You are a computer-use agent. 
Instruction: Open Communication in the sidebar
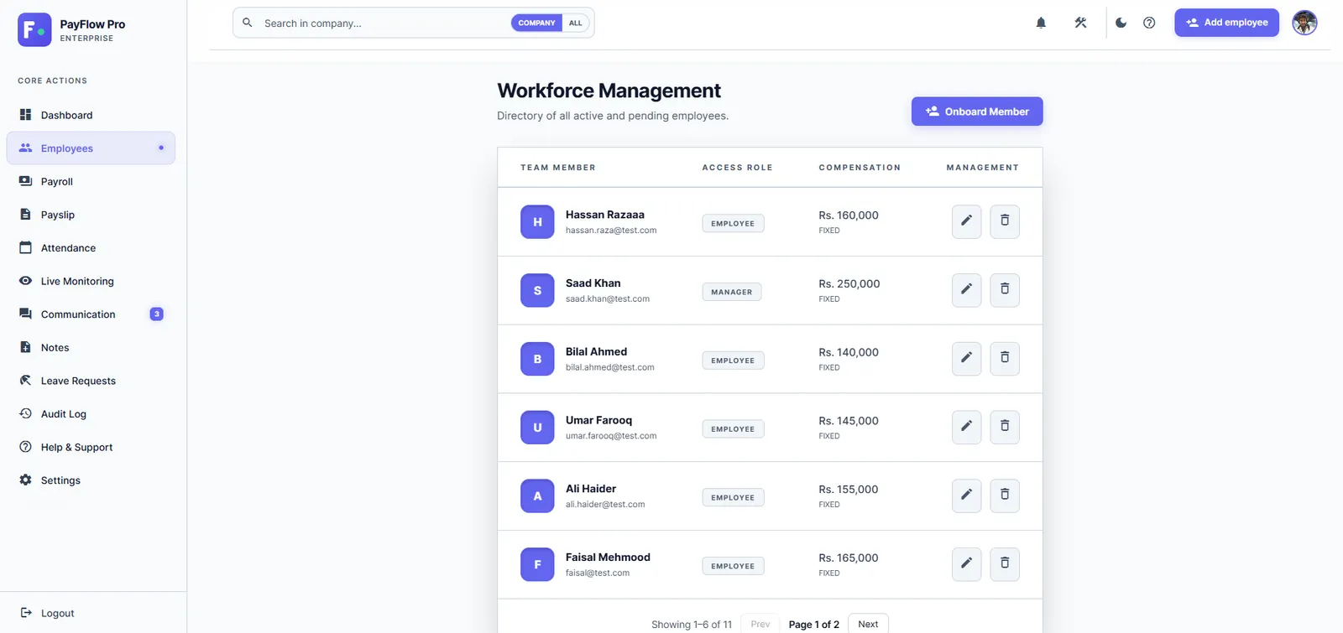(91, 314)
